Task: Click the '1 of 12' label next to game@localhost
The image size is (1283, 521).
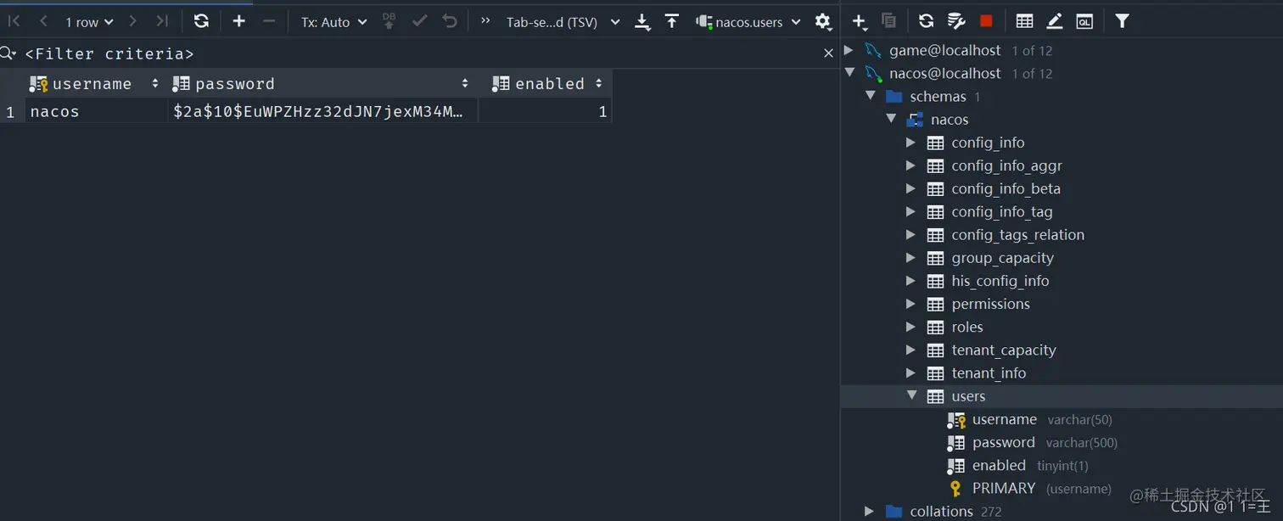Action: (x=1032, y=51)
